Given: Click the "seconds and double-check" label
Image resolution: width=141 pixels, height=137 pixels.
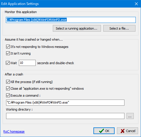Looking at the screenshot, I should pos(55,63).
